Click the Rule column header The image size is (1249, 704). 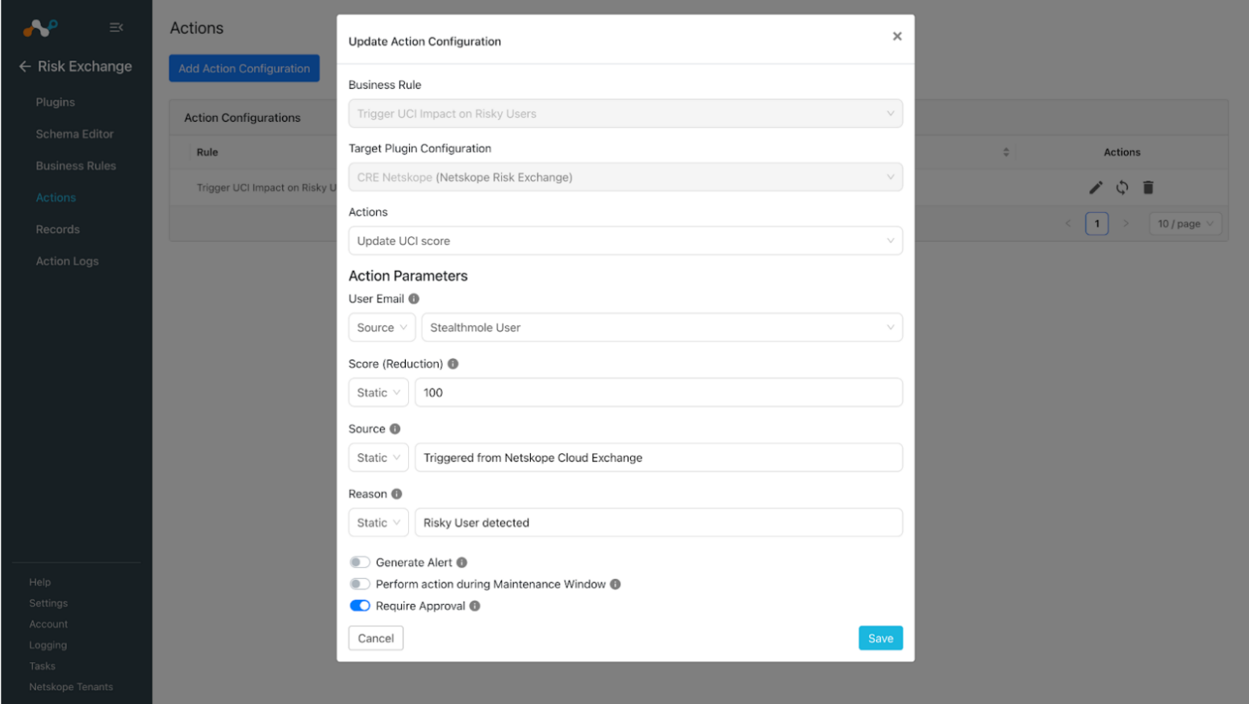(207, 152)
